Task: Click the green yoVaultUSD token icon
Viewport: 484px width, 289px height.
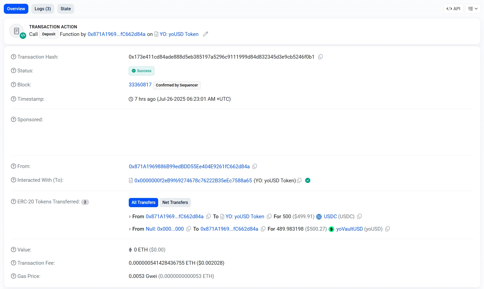Action: tap(331, 229)
